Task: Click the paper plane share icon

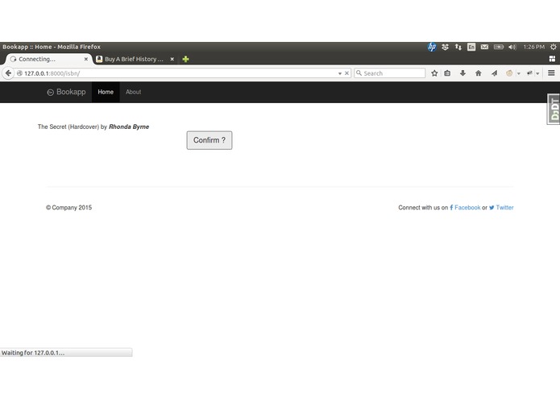Action: pos(494,73)
